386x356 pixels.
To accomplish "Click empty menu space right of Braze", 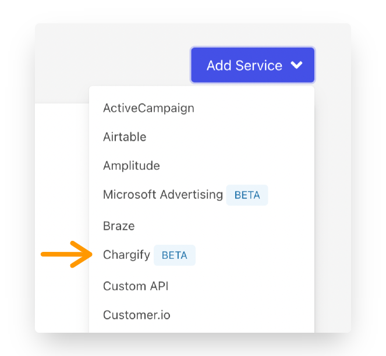I will pyautogui.click(x=233, y=226).
